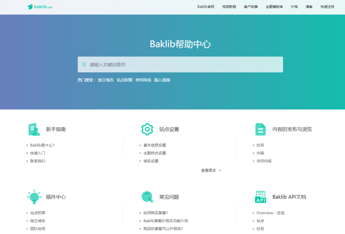Screen dimensions: 345x234
Task: Open 域名设置 entry
Action: 151,161
